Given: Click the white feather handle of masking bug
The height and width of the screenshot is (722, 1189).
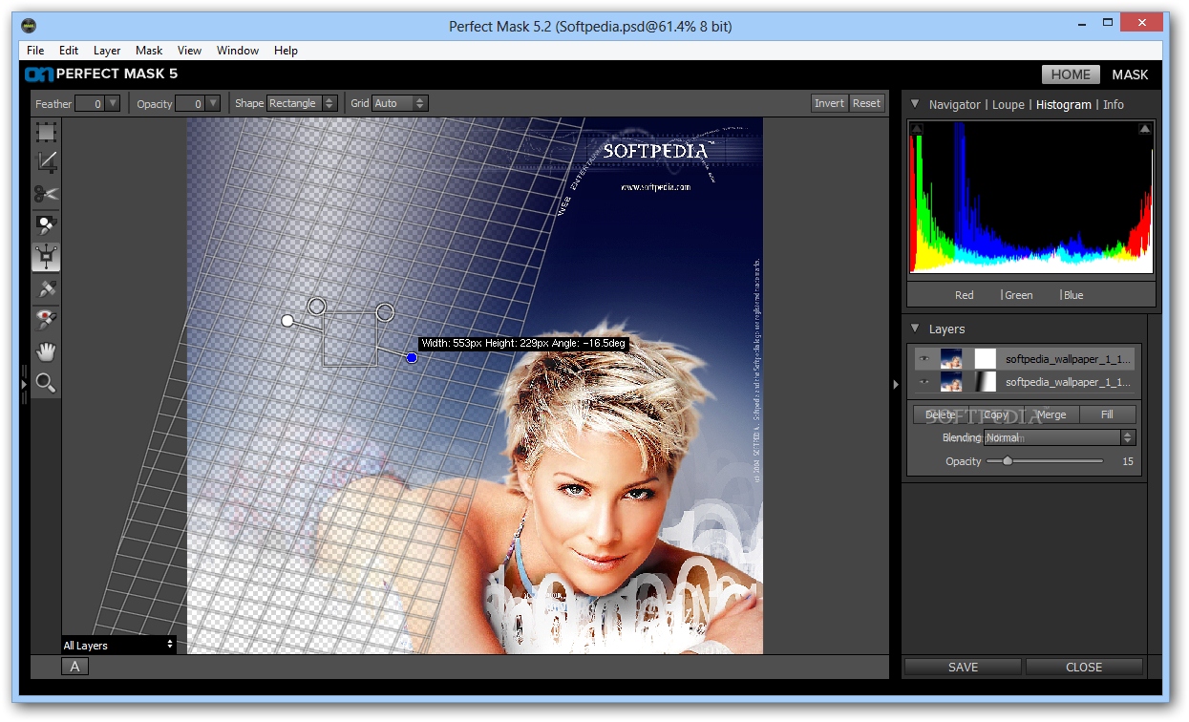Looking at the screenshot, I should pos(287,321).
